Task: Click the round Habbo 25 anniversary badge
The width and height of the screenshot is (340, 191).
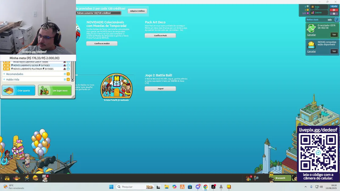Action: 116,86
